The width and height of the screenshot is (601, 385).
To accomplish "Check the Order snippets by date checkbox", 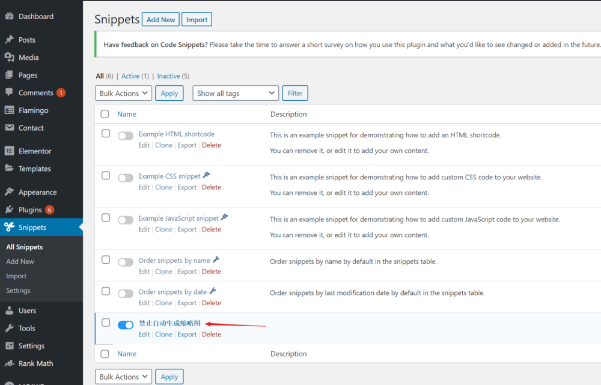I will 106,291.
